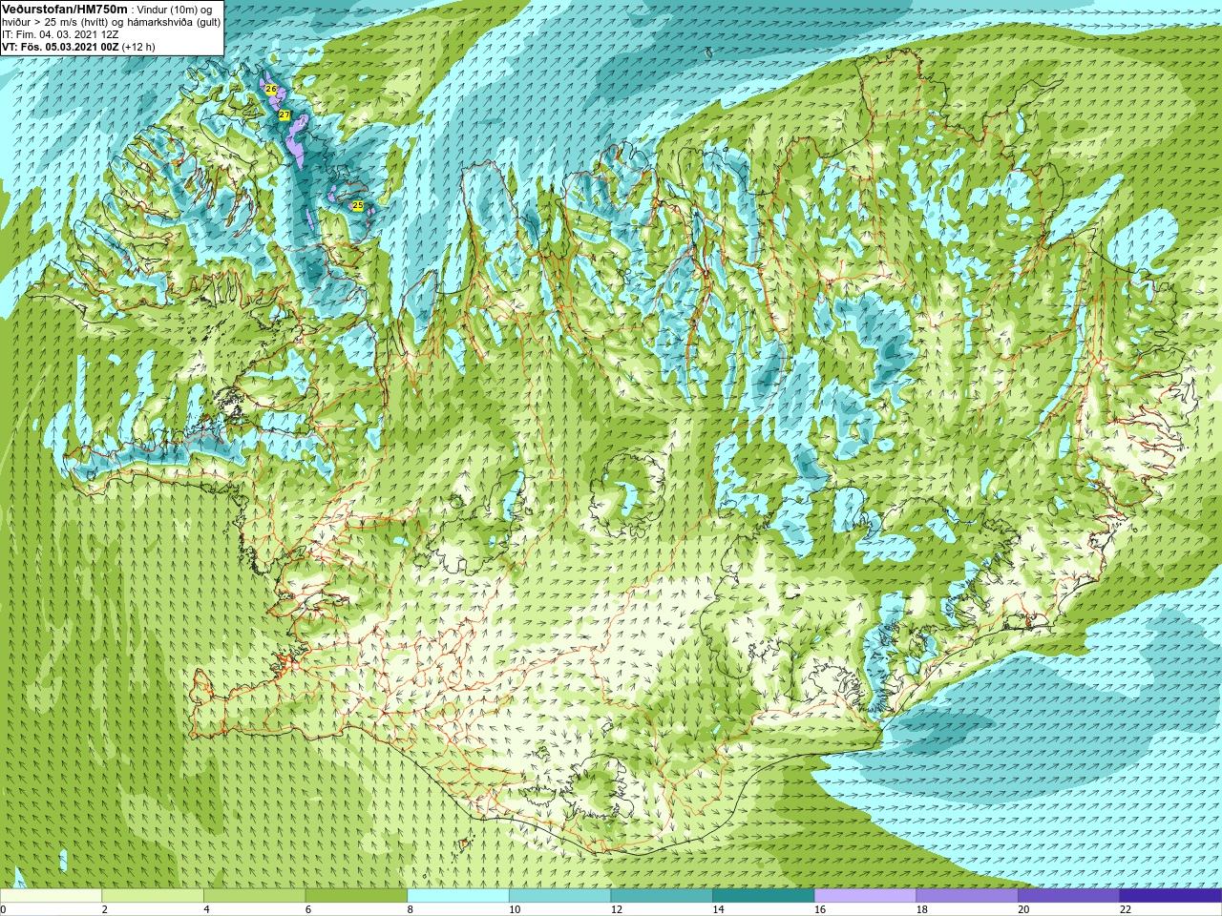This screenshot has height=916, width=1222.
Task: Select the 22+ m/s dark indigo legend swatch
Action: pos(1170,896)
